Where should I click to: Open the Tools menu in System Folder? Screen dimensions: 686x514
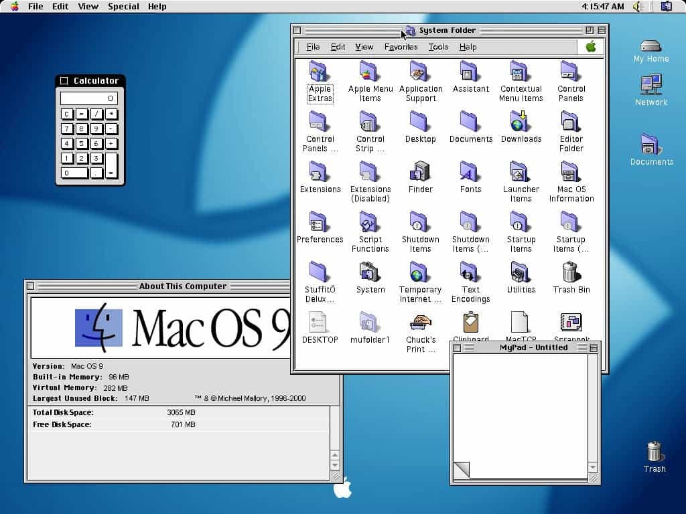438,47
